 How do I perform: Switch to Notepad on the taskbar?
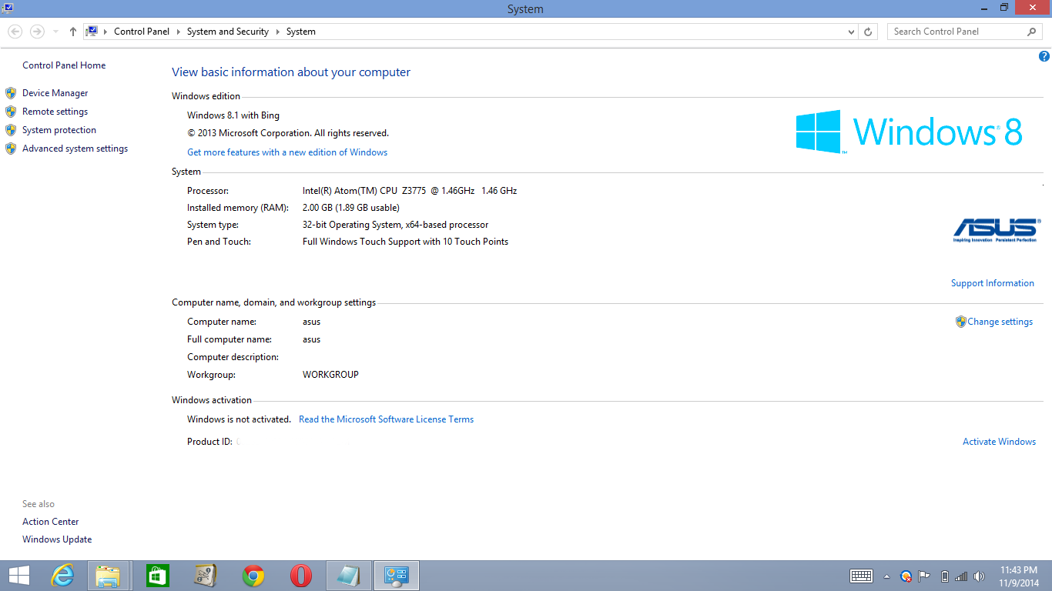(x=349, y=576)
